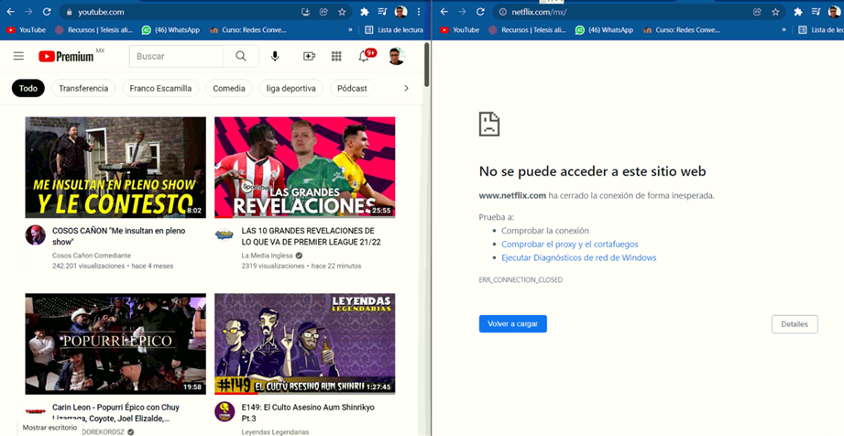Viewport: 844px width, 436px height.
Task: Click the voice search microphone icon
Action: (x=275, y=56)
